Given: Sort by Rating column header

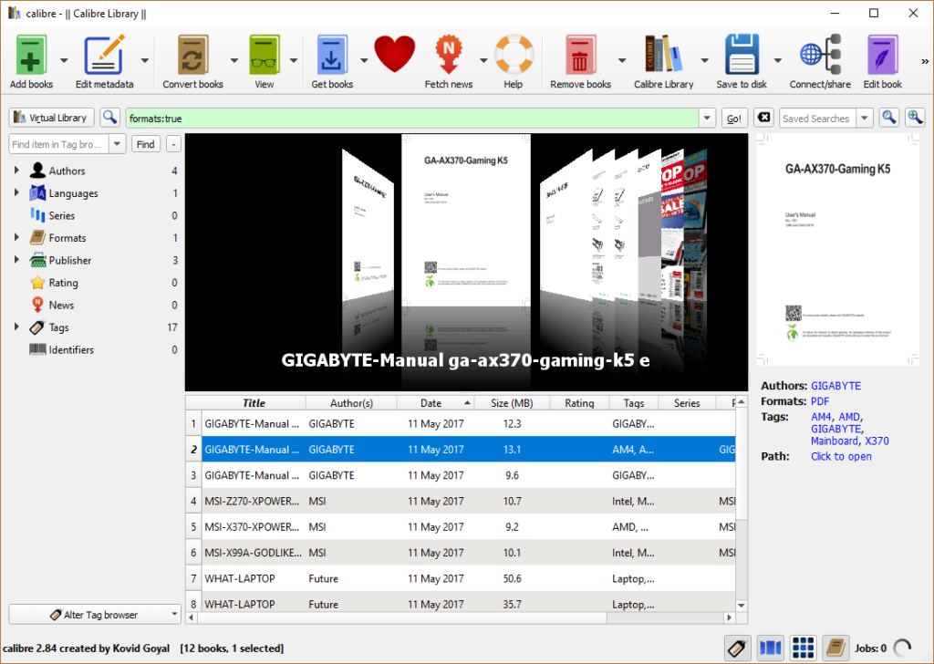Looking at the screenshot, I should (x=579, y=402).
